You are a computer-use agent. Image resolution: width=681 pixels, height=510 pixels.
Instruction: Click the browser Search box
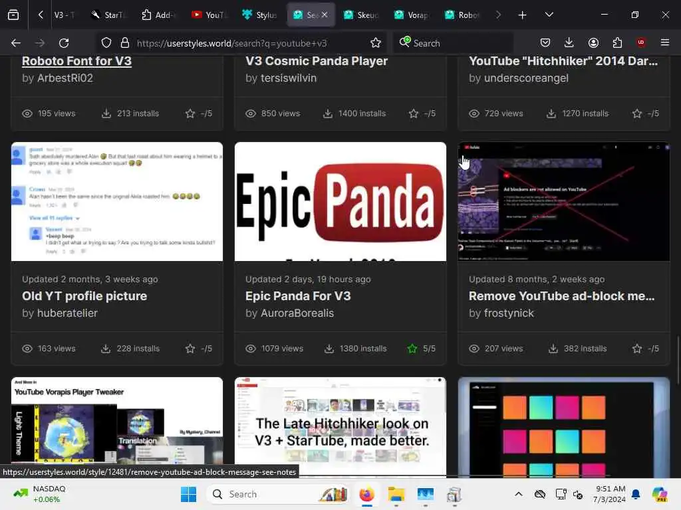point(453,43)
